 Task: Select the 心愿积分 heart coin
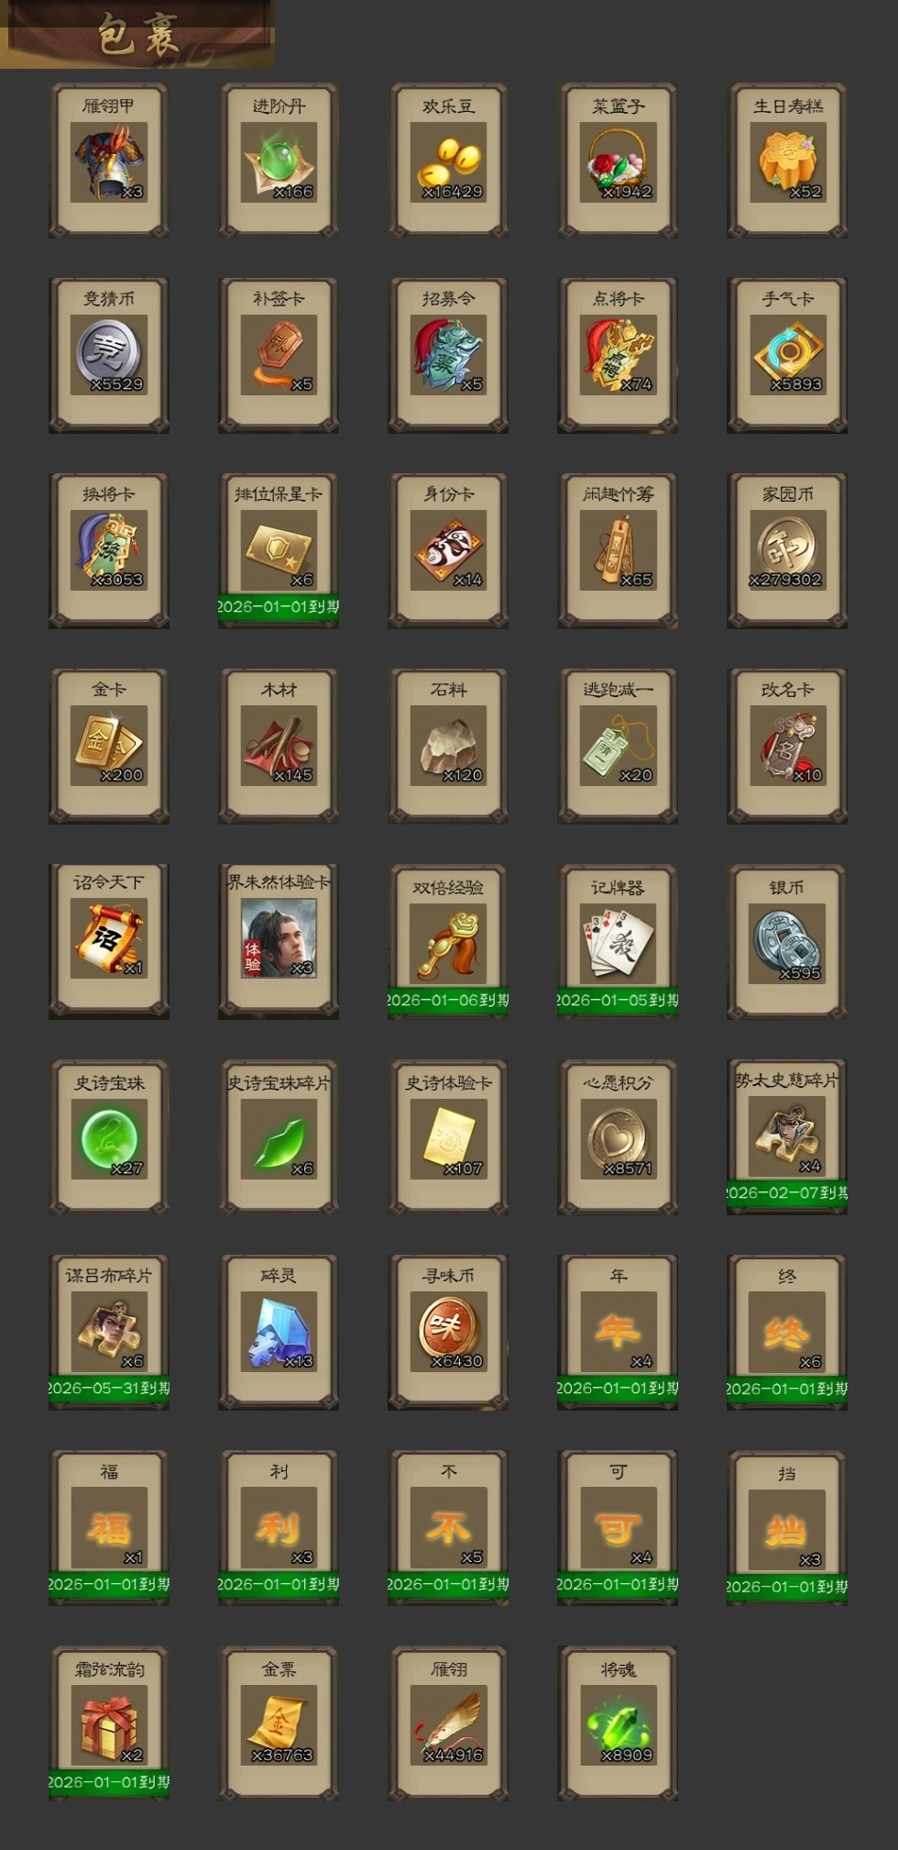[x=618, y=1137]
